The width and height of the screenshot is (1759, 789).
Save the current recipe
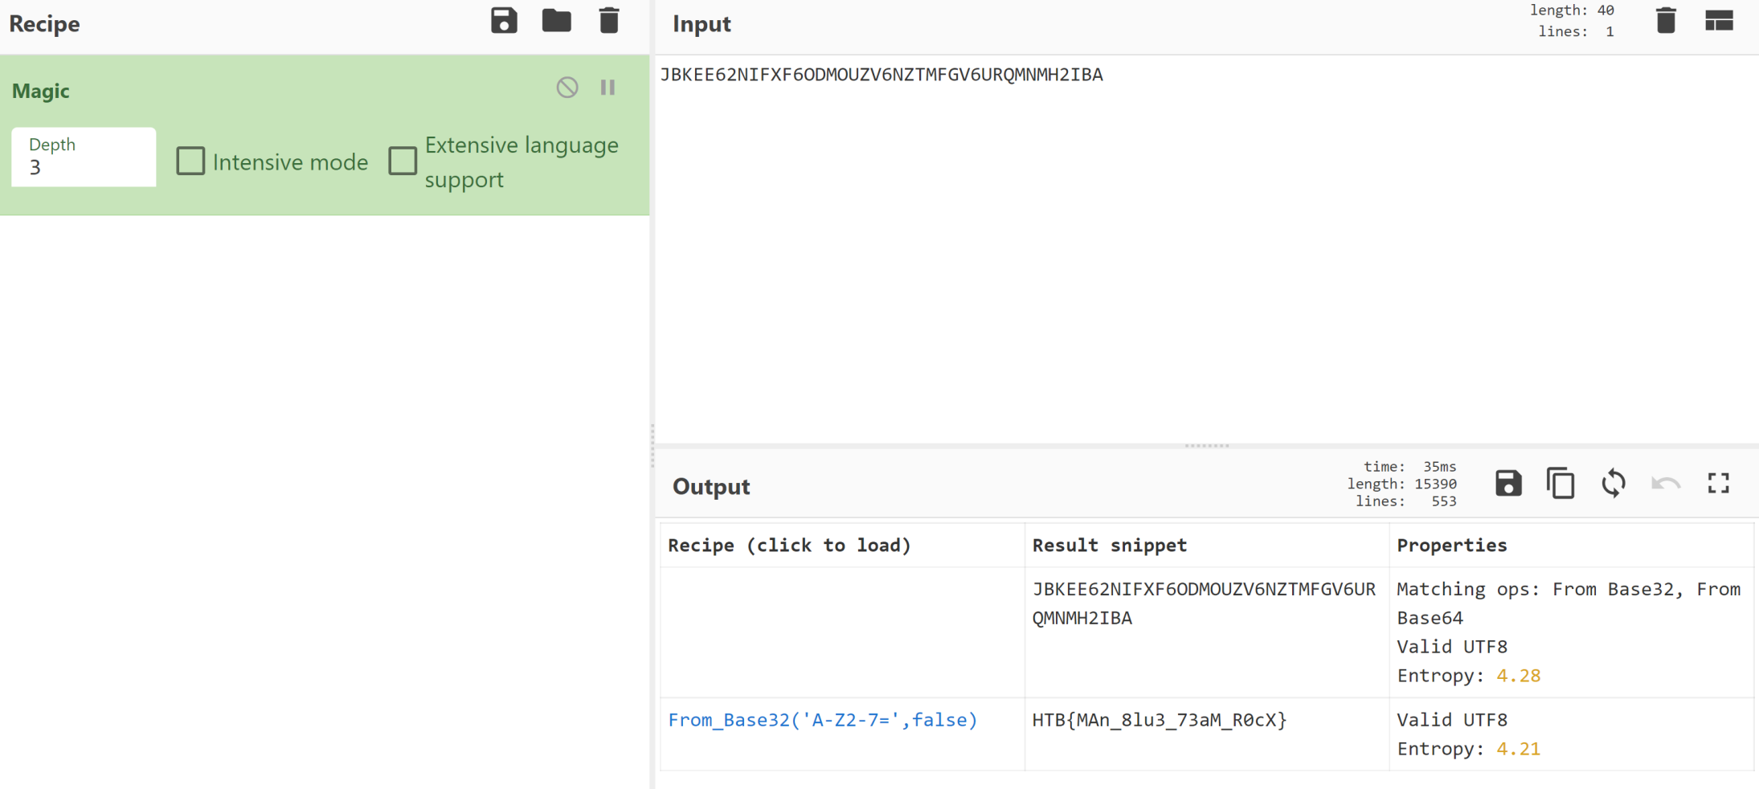504,22
